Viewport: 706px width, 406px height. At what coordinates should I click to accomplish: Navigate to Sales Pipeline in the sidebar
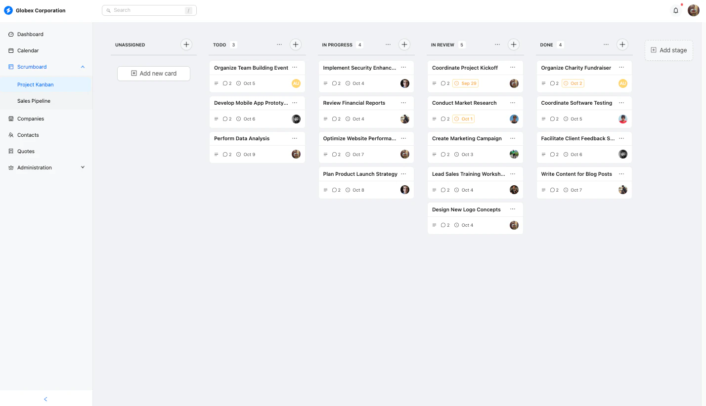click(34, 101)
